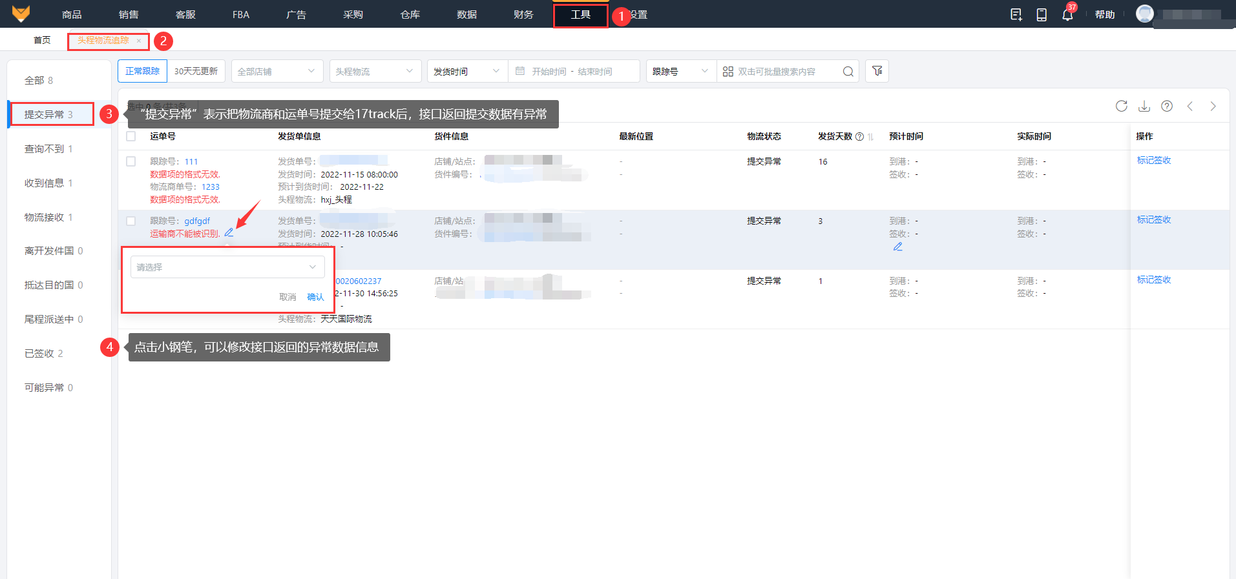Open the 全部店铺 store dropdown
The height and width of the screenshot is (579, 1236).
click(x=277, y=71)
